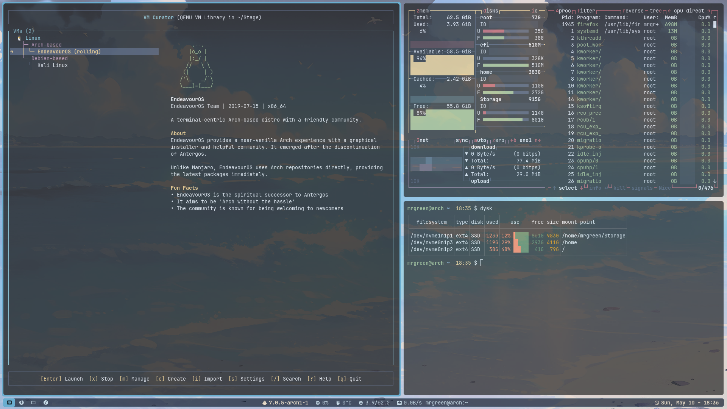Toggle the 'disks' display in btop
Image resolution: width=727 pixels, height=409 pixels.
(491, 11)
